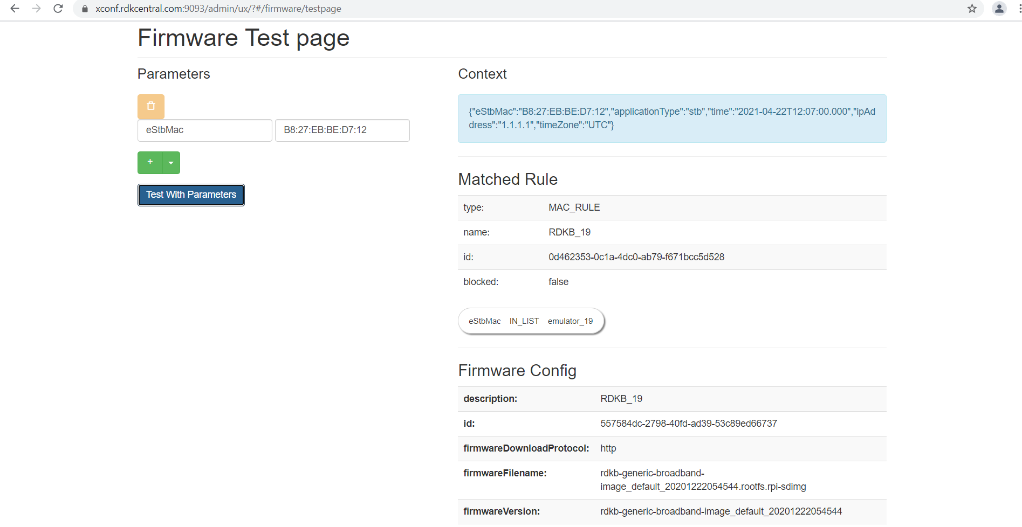Reload the firmware test page
The width and height of the screenshot is (1022, 527).
pyautogui.click(x=58, y=9)
